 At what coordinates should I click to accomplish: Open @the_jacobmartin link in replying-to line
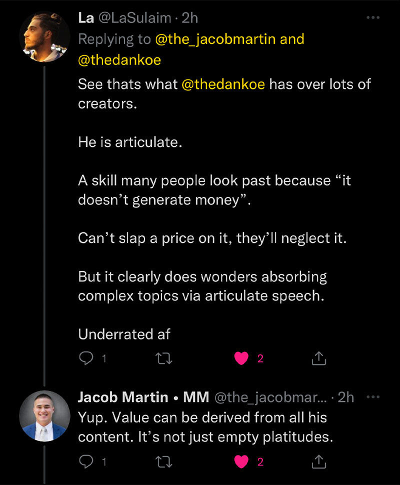[x=215, y=39]
